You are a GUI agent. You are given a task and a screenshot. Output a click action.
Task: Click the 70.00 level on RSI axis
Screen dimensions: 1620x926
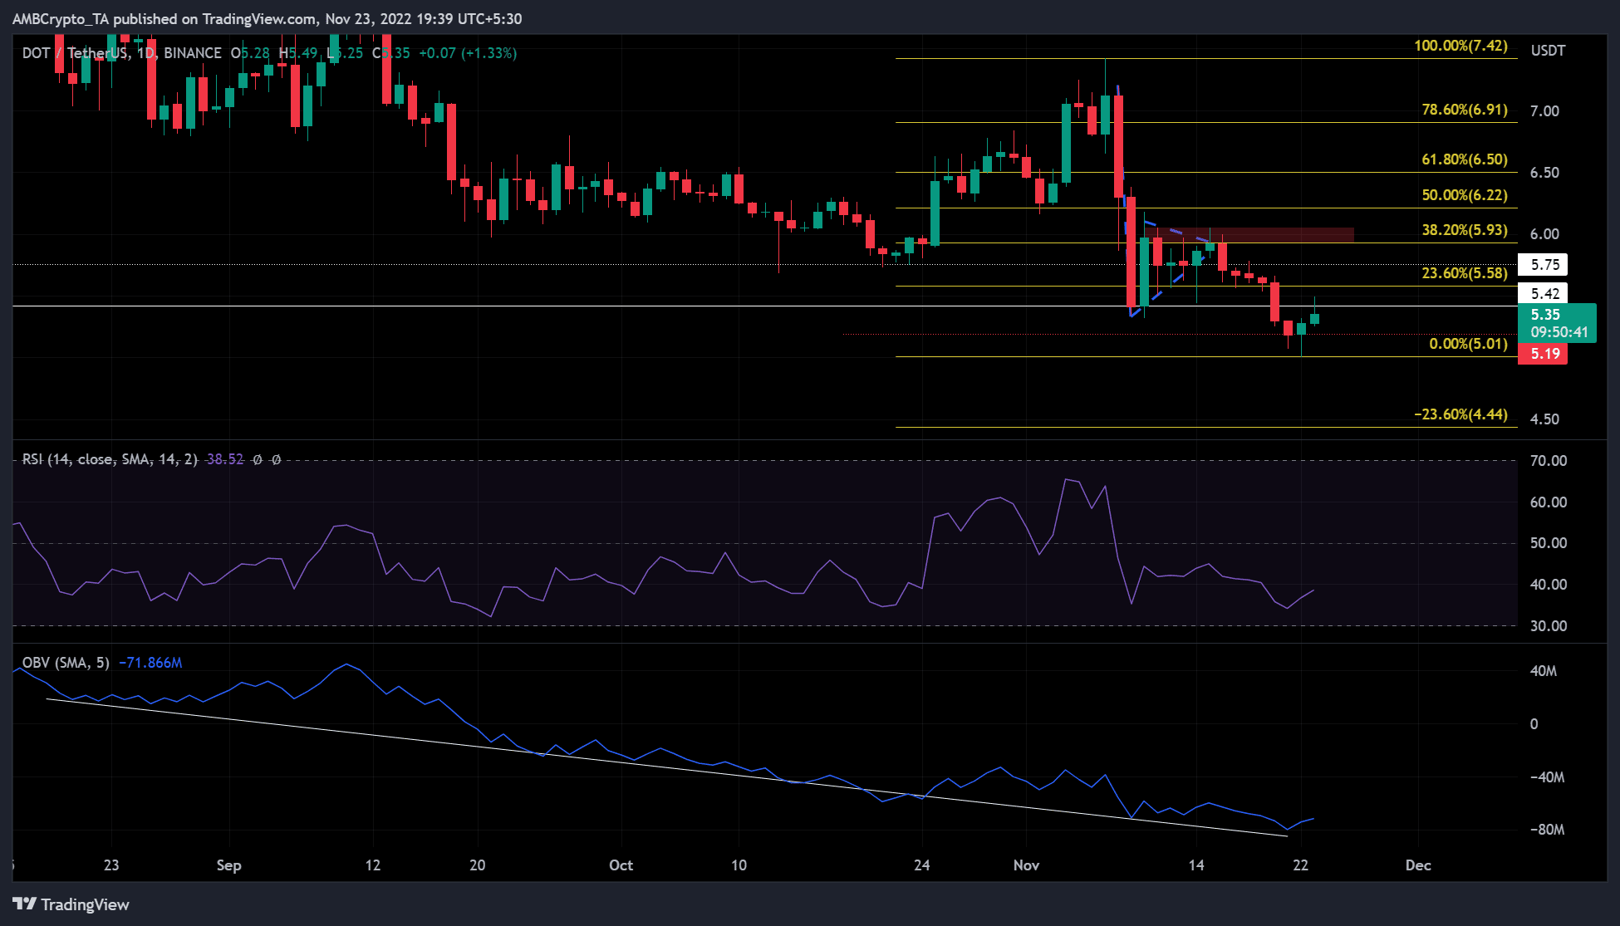click(x=1549, y=461)
